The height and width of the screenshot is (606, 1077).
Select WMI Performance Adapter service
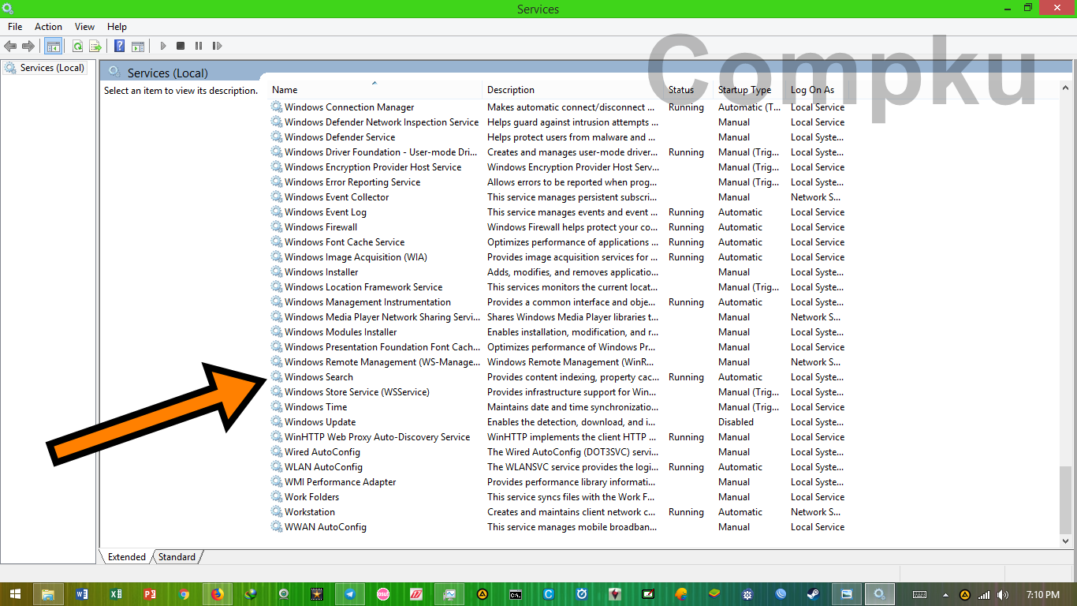pyautogui.click(x=340, y=482)
